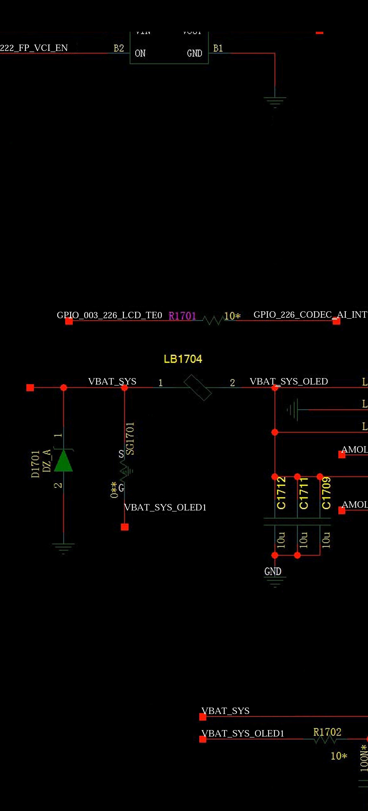Image resolution: width=368 pixels, height=811 pixels.
Task: Click junction dot at top of SG1701
Action: tap(124, 388)
